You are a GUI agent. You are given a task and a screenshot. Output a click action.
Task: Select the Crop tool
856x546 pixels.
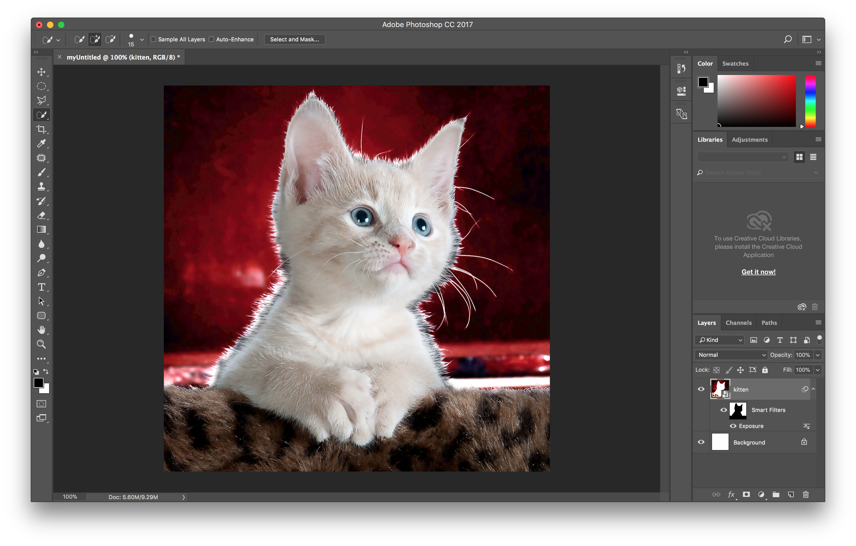(42, 129)
